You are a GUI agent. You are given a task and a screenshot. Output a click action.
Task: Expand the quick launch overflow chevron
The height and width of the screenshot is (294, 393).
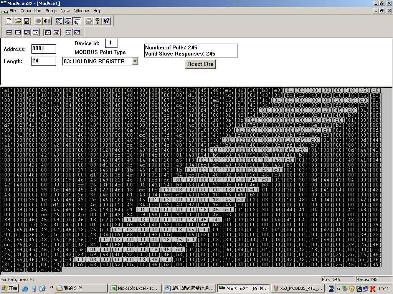point(51,288)
